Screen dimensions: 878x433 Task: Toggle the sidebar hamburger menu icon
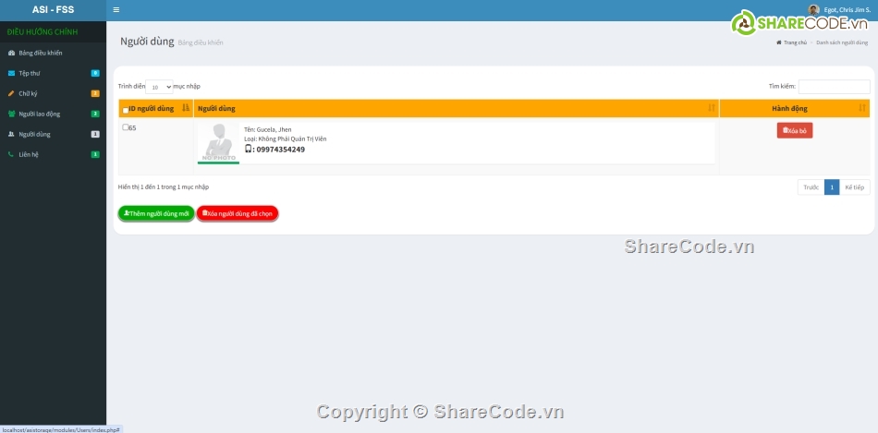[x=116, y=10]
